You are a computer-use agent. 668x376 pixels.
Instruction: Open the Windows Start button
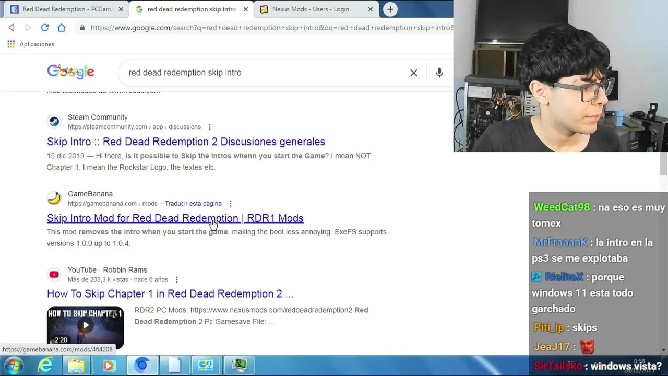(x=14, y=365)
